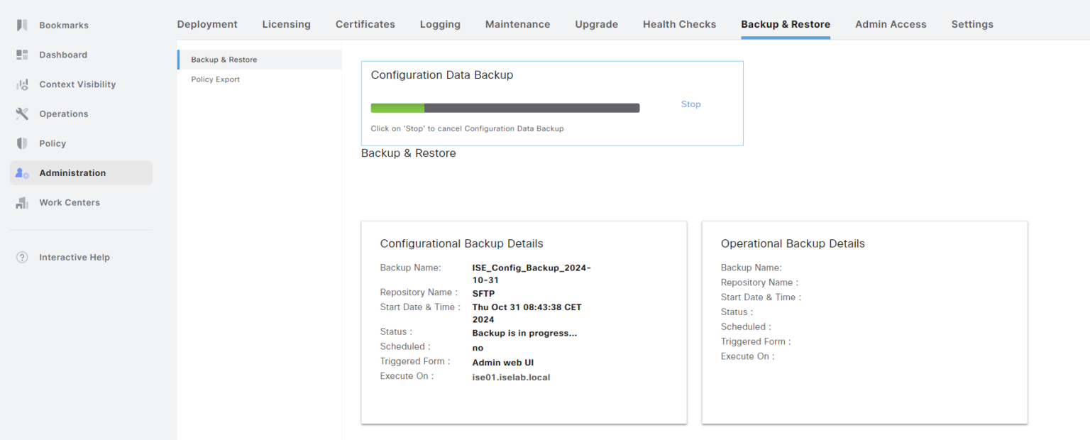Open the Maintenance tab
This screenshot has height=440, width=1090.
click(x=517, y=24)
